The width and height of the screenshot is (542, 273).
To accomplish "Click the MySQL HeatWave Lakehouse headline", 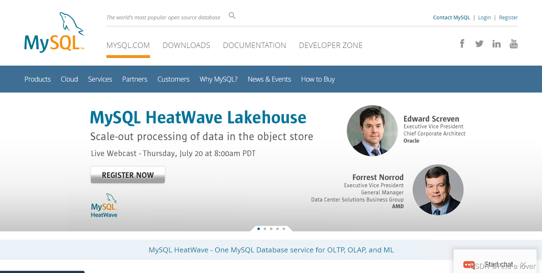I will [x=198, y=117].
